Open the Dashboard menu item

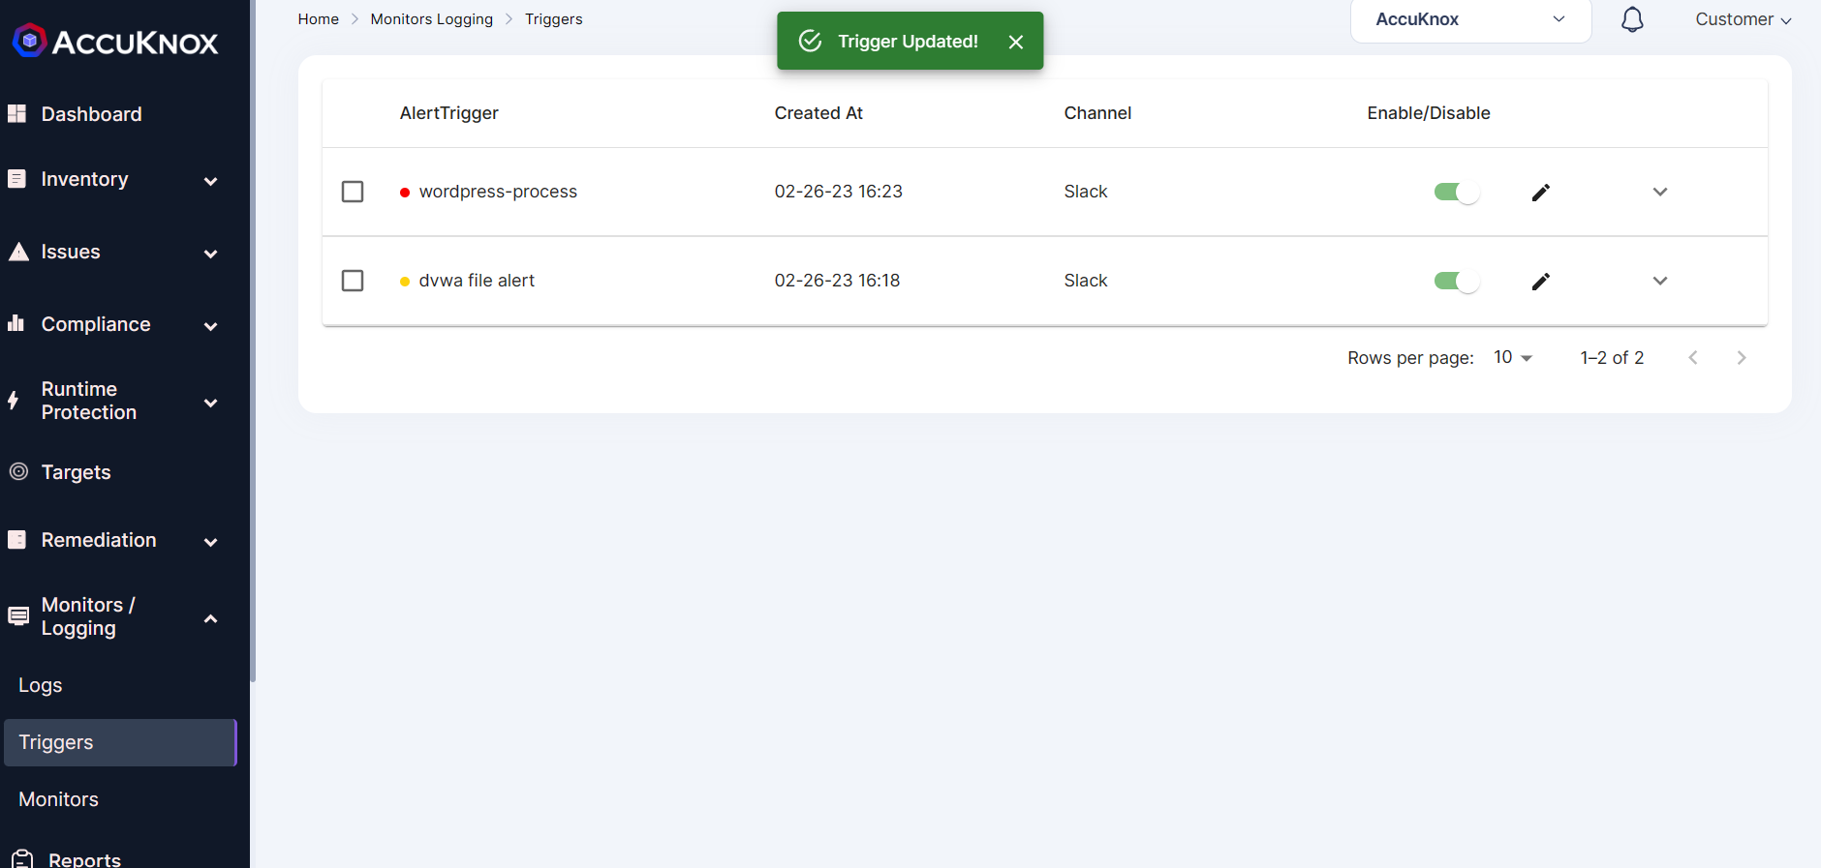coord(91,114)
